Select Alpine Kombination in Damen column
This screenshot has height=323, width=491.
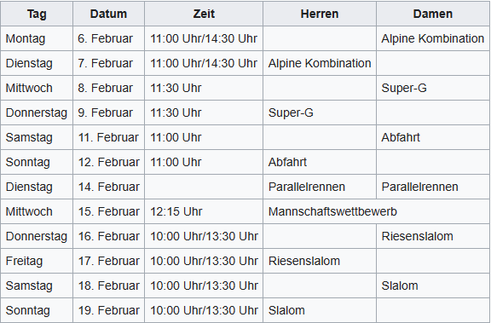tap(433, 38)
